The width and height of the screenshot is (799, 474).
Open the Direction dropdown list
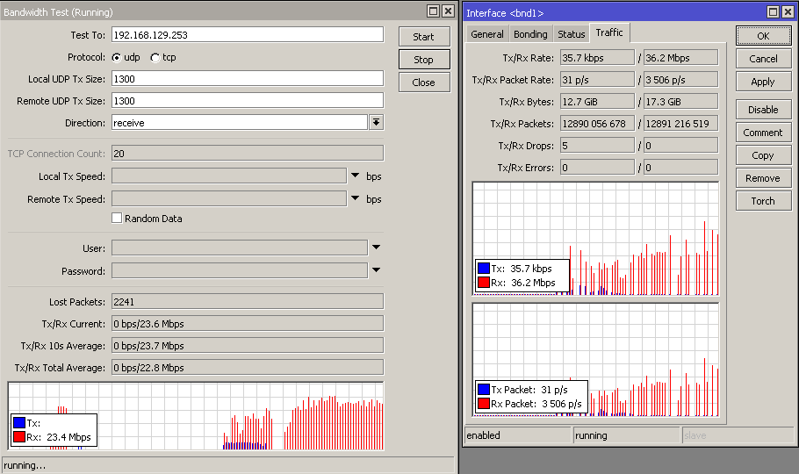(376, 122)
